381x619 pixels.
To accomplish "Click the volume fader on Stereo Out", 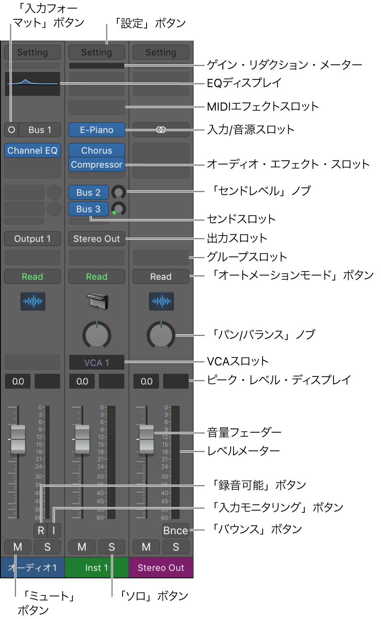I will [147, 439].
